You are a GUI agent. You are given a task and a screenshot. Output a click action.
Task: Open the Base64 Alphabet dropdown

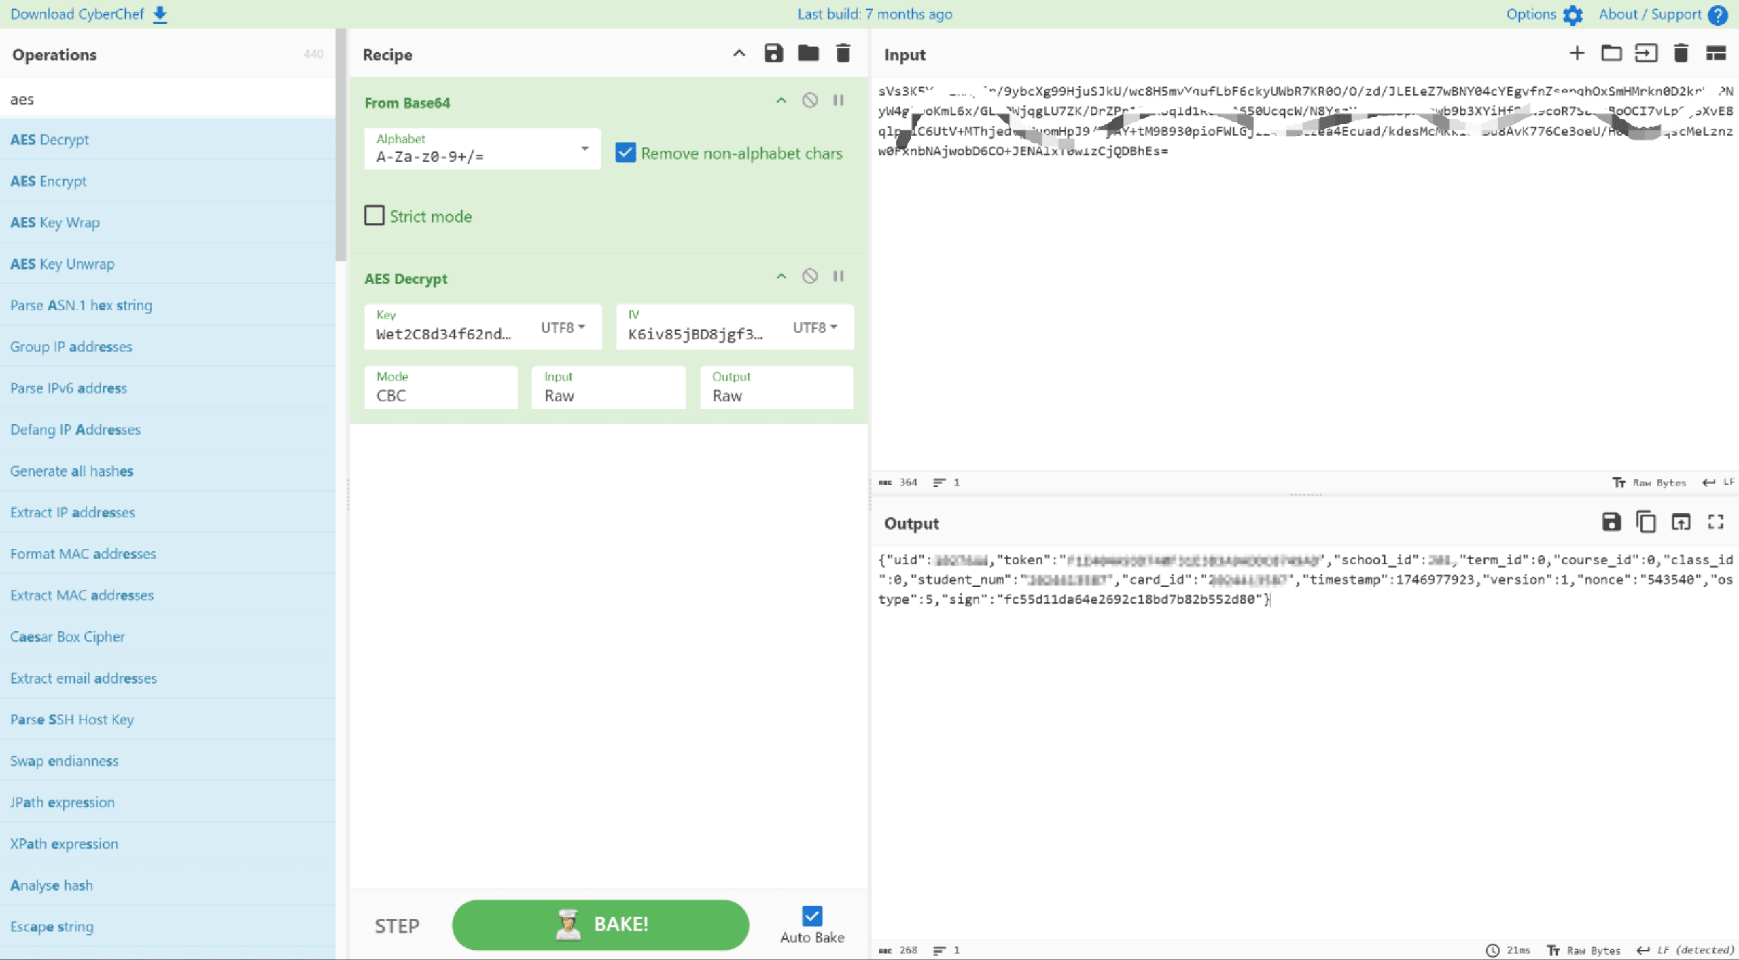click(x=583, y=149)
